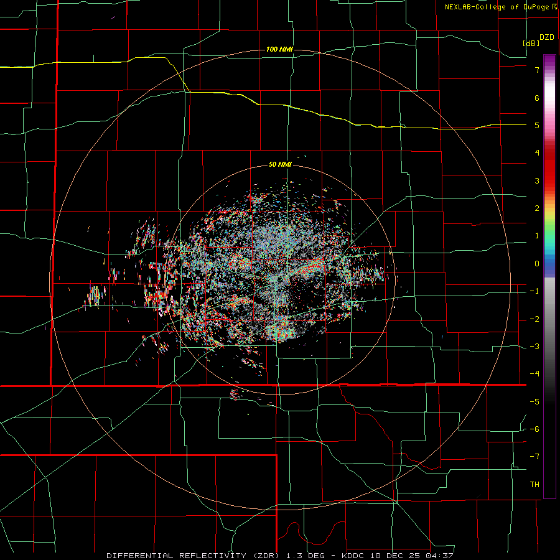Click the 5 value on color scale
Screen dimensions: 560x560
(537, 125)
